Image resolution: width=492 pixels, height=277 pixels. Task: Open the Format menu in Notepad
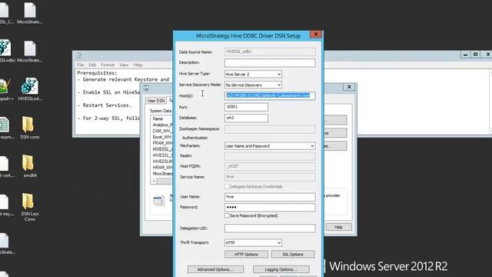coord(108,65)
